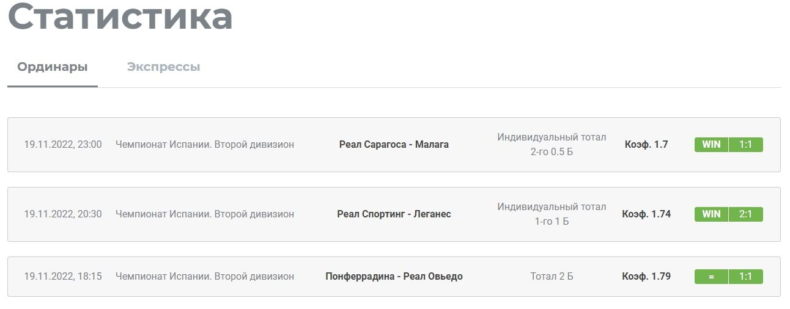Open the Реал Спортинг - Леганес match

coord(394,214)
